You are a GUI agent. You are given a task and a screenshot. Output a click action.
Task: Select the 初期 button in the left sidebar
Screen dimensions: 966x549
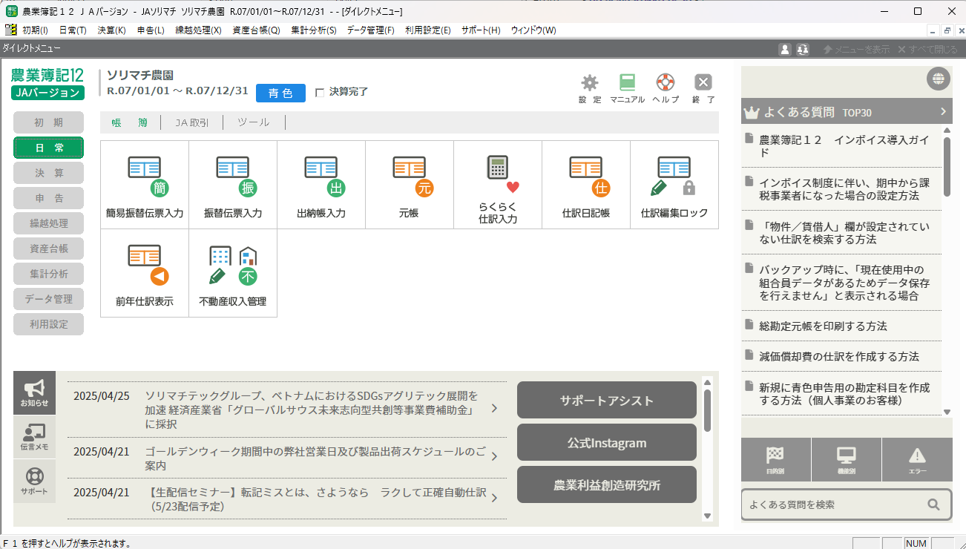tap(48, 122)
